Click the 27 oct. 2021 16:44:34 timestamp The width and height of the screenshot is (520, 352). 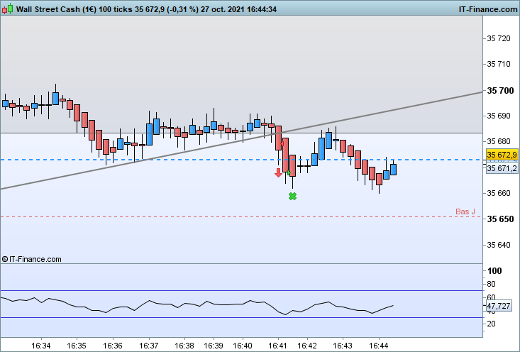point(238,9)
